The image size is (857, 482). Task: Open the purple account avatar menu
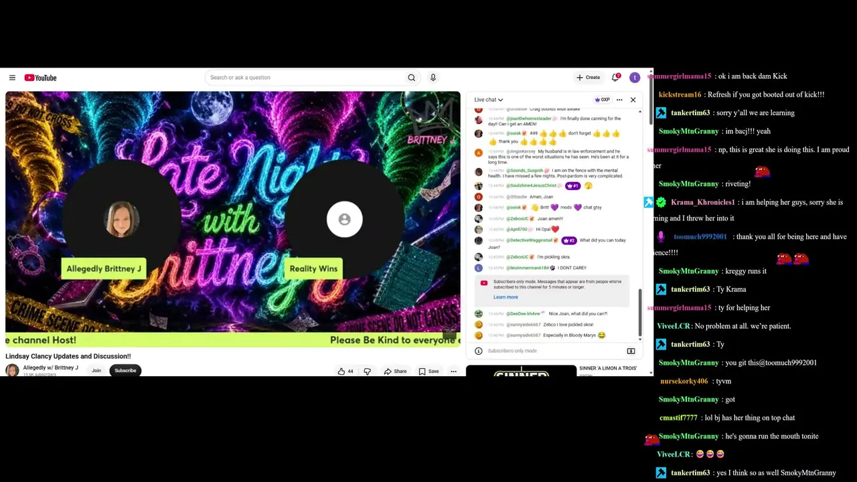coord(635,78)
